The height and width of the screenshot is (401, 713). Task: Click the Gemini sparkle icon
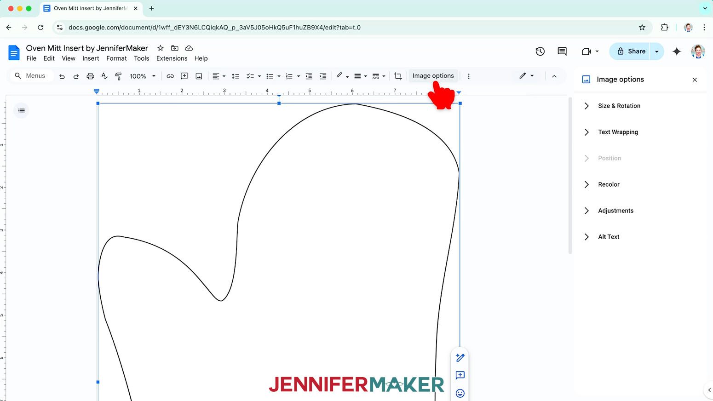click(677, 52)
